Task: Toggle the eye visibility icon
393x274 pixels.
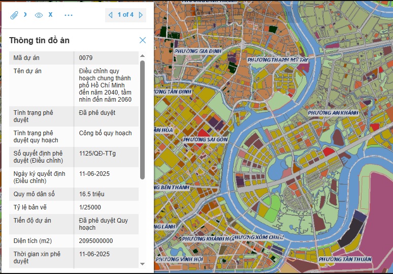Action: (x=39, y=15)
